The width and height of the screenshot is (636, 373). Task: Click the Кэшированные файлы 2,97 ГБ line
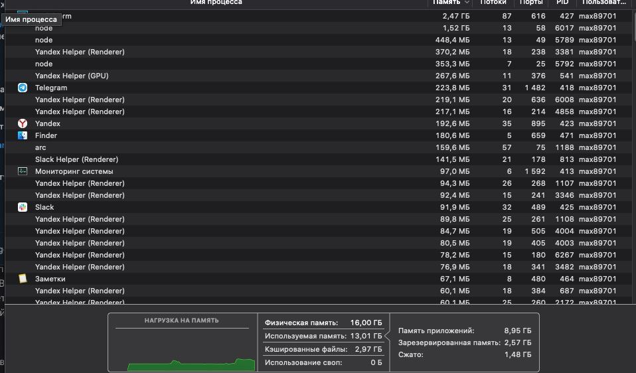(323, 349)
